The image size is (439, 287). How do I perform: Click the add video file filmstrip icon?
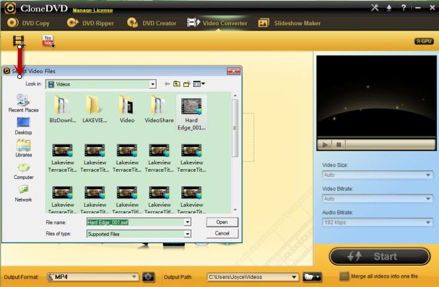click(x=19, y=41)
